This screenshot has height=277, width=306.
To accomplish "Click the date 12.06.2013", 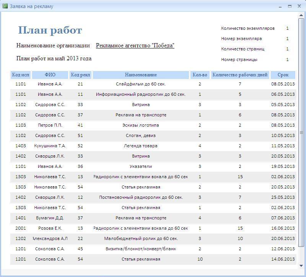I will pyautogui.click(x=283, y=249).
